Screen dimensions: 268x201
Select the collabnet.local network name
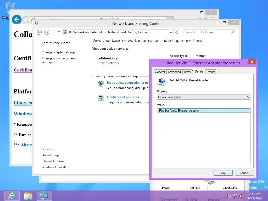coord(108,58)
